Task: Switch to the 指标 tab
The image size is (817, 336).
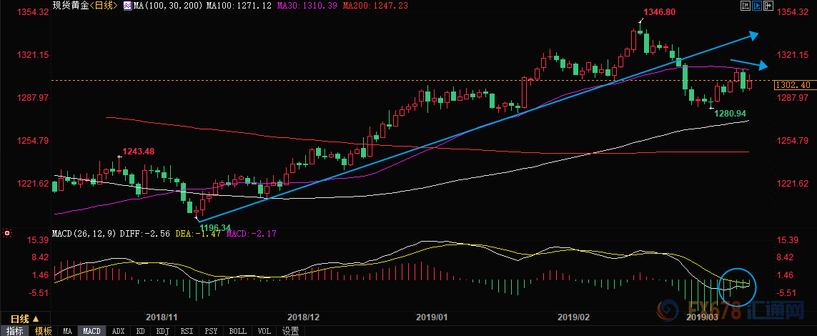Action: [14, 331]
